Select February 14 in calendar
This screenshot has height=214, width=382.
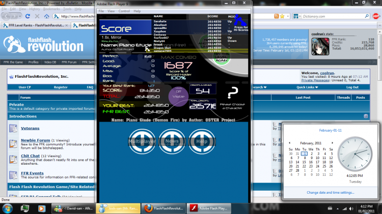[x=297, y=162]
